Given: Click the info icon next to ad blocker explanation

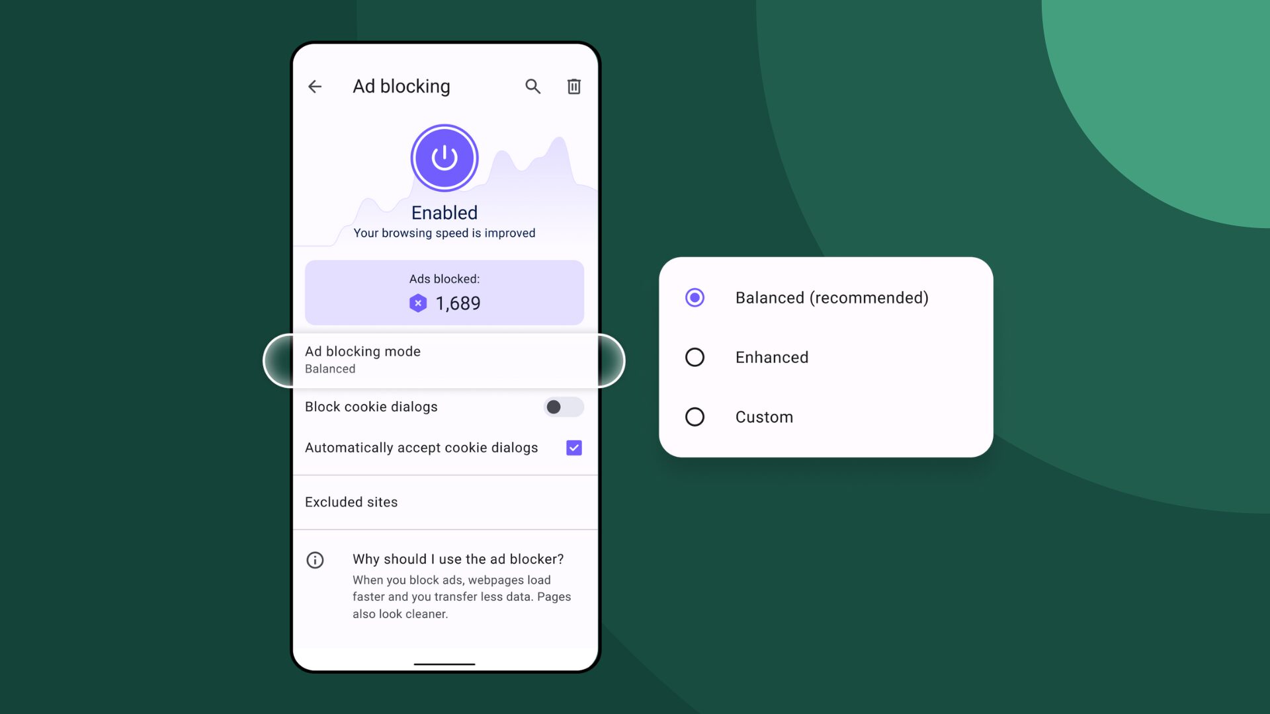Looking at the screenshot, I should [316, 559].
